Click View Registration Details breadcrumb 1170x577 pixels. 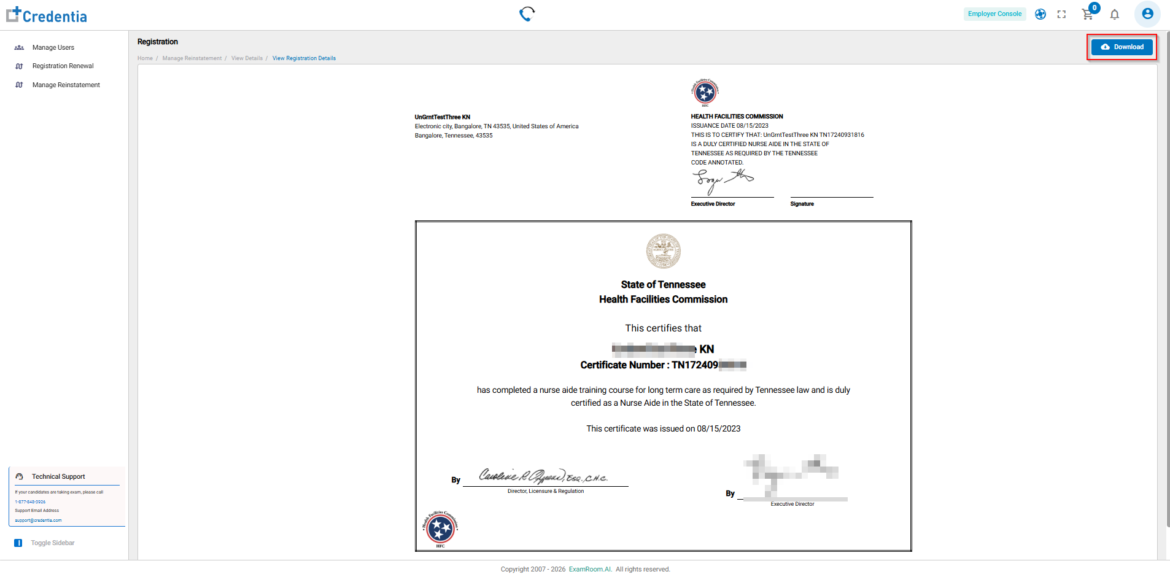pos(304,58)
